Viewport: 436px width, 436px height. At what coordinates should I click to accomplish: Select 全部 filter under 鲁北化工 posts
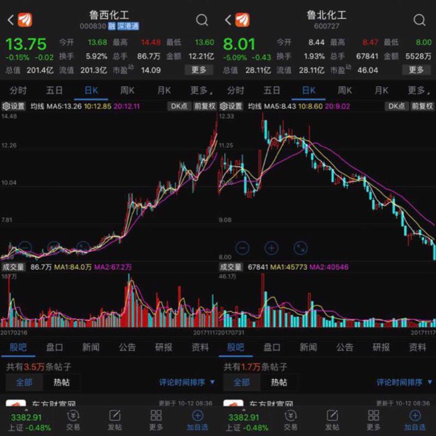241,382
